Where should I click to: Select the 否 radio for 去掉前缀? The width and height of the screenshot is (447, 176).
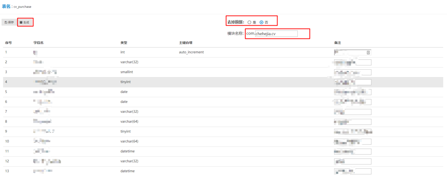[x=261, y=22]
